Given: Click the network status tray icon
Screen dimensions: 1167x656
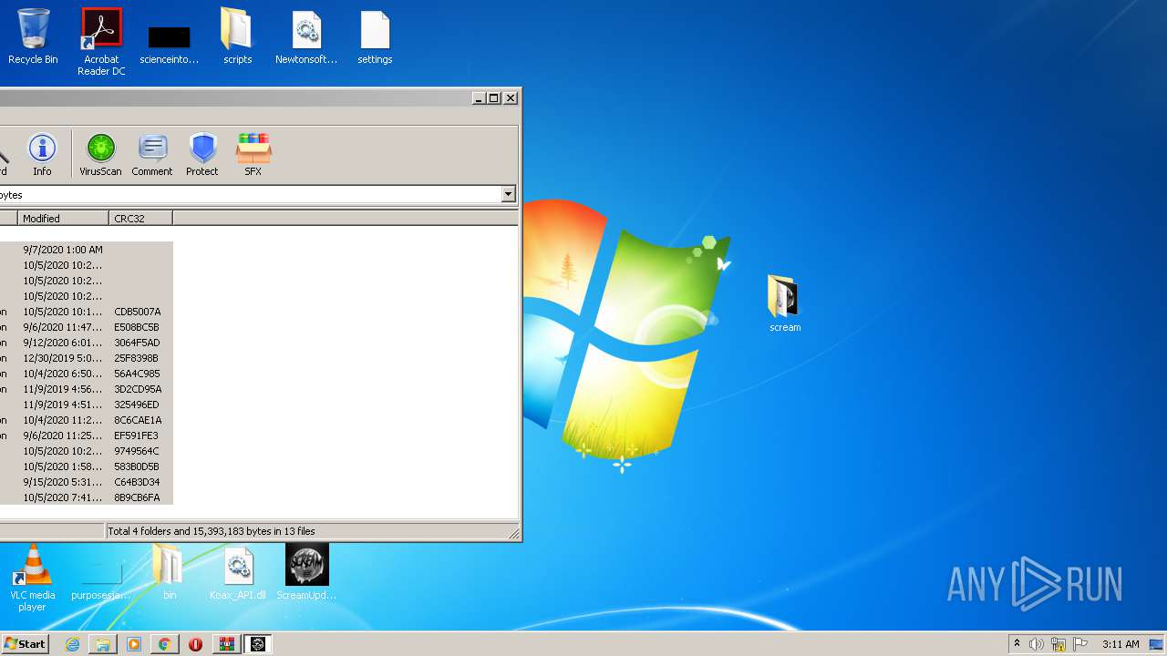Looking at the screenshot, I should click(x=1059, y=644).
